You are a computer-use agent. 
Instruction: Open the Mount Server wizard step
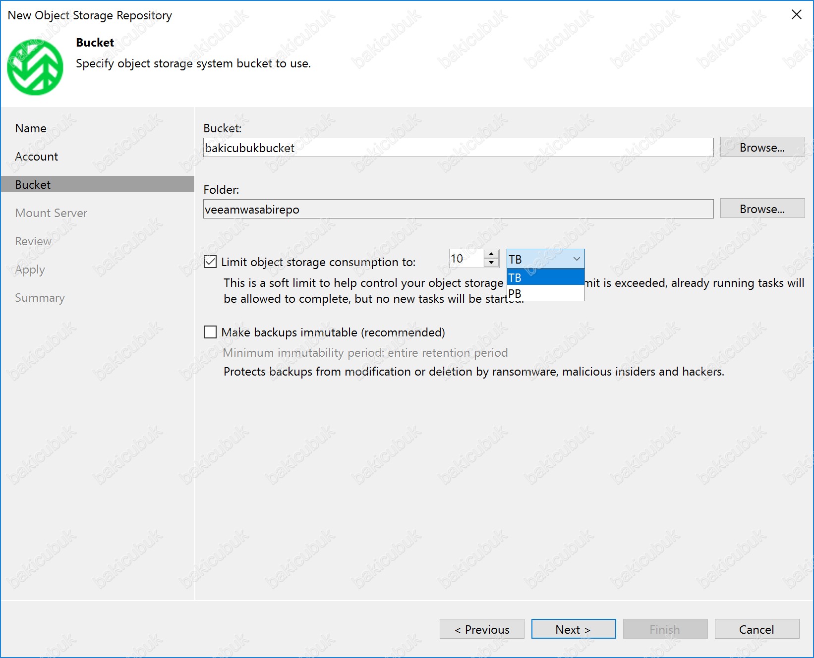51,213
